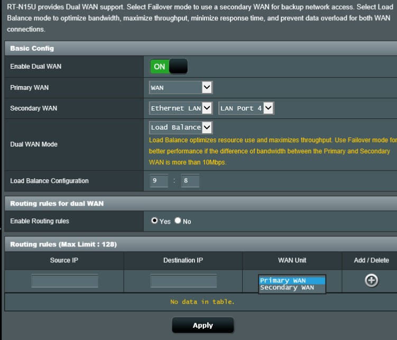Open the Primary WAN dropdown
The height and width of the screenshot is (340, 397).
pyautogui.click(x=181, y=87)
